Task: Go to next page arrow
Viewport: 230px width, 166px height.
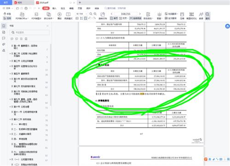Action: tap(140, 14)
